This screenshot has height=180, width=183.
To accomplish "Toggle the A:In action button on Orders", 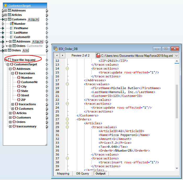I will [25, 50].
